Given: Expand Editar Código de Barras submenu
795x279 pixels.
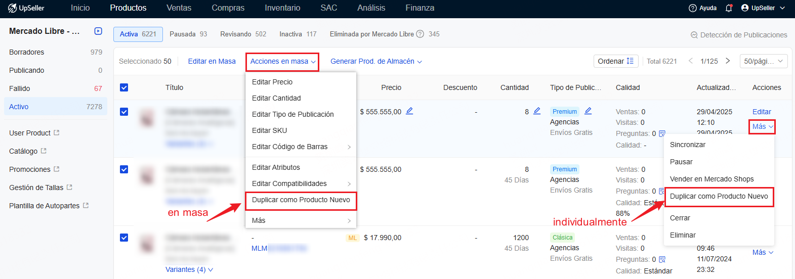Looking at the screenshot, I should 301,147.
